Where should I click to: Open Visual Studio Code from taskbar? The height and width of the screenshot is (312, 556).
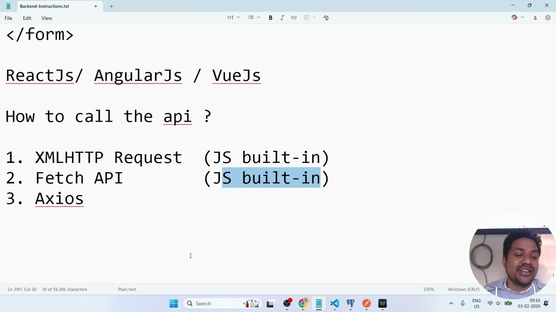tap(334, 303)
